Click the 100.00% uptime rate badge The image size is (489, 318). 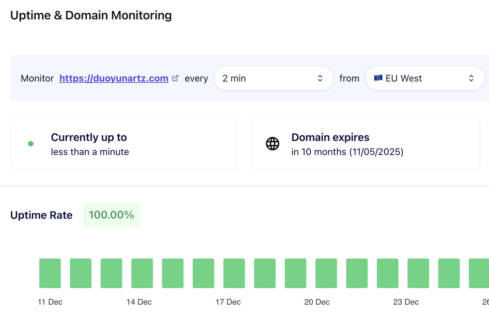point(111,215)
